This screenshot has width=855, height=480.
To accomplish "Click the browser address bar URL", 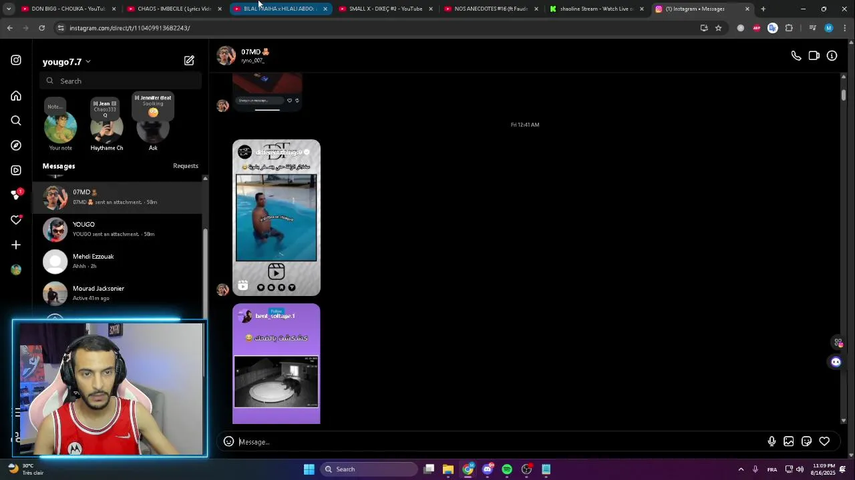I will [x=130, y=28].
